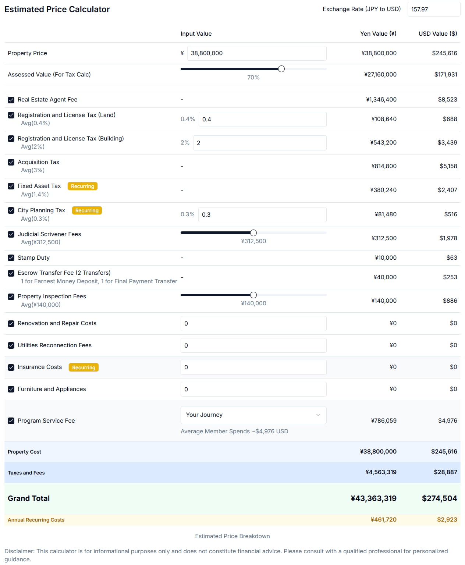Focus the Property Price input box
The width and height of the screenshot is (465, 565).
point(256,53)
